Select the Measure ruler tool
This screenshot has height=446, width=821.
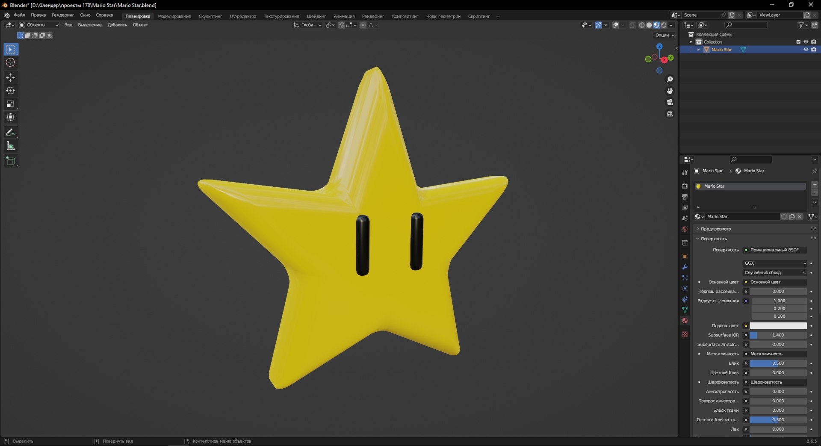(x=11, y=146)
